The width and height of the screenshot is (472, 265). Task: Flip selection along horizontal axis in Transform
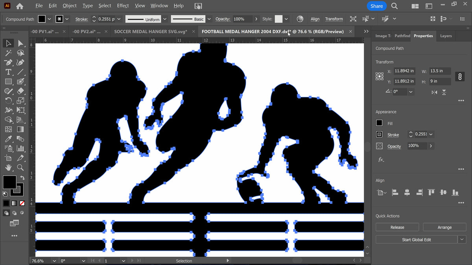(434, 92)
